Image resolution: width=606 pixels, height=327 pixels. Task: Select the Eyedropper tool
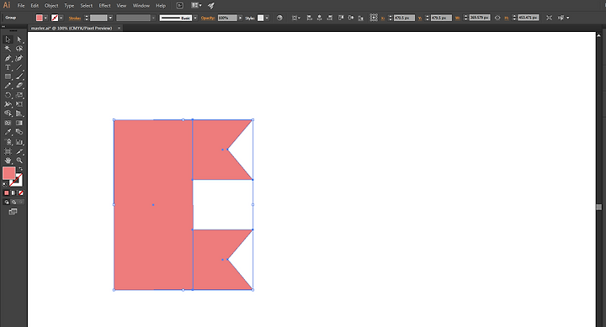pyautogui.click(x=8, y=132)
